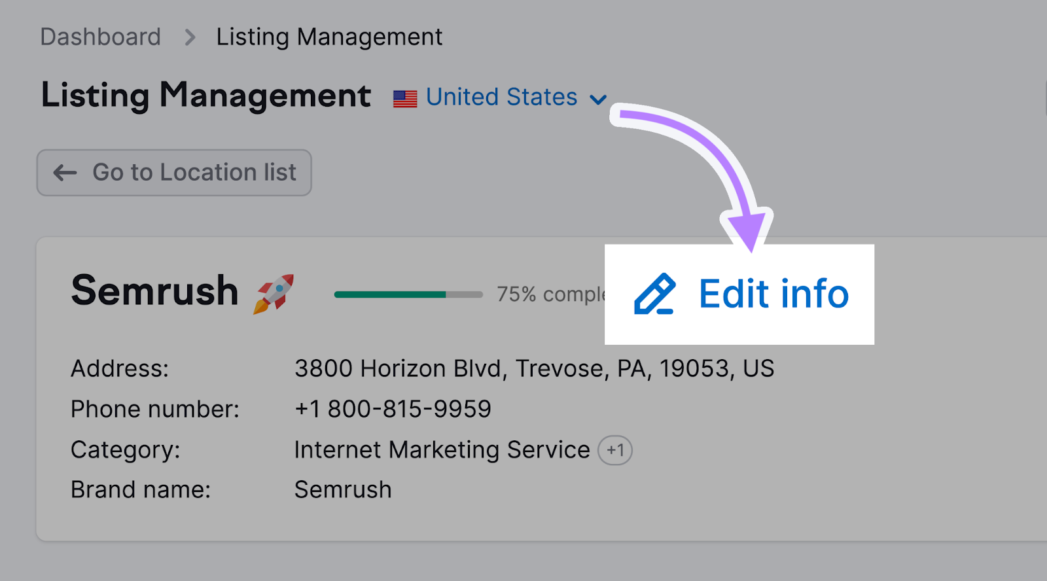Screen dimensions: 1047x581
Task: Click the left arrow icon in the location list button
Action: (65, 173)
